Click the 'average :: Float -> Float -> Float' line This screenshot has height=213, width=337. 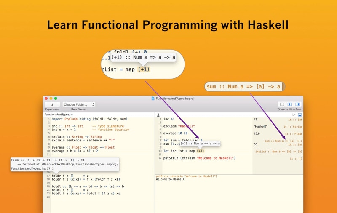(83, 147)
